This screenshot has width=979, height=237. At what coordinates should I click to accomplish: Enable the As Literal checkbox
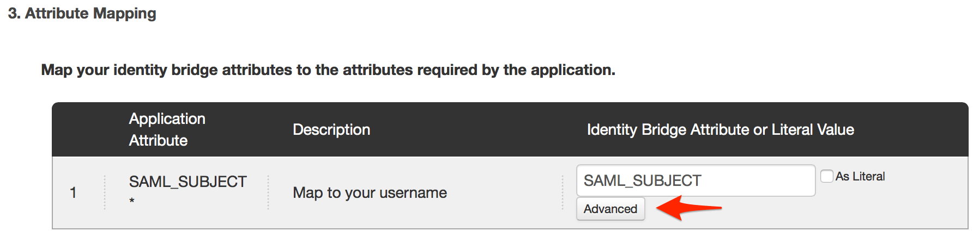[826, 176]
